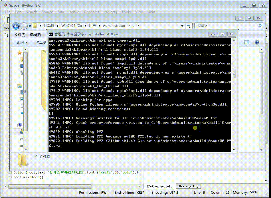
Task: Open the address bar history dropdown
Action: (182, 26)
